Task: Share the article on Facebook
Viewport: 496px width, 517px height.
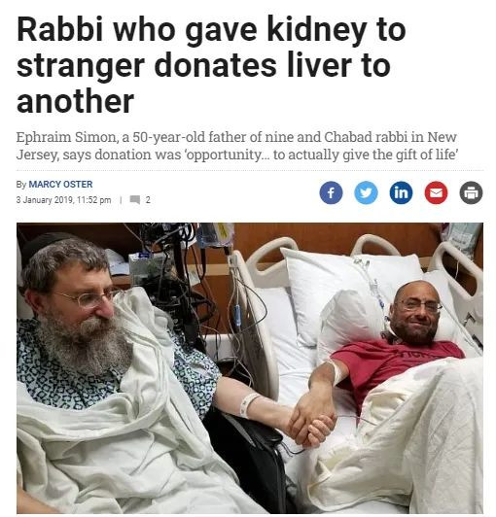Action: click(x=331, y=192)
